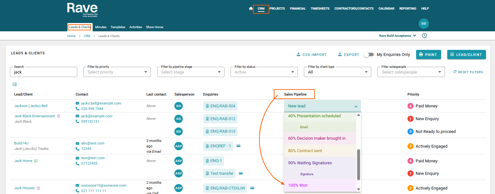Click the Export button

click(348, 55)
